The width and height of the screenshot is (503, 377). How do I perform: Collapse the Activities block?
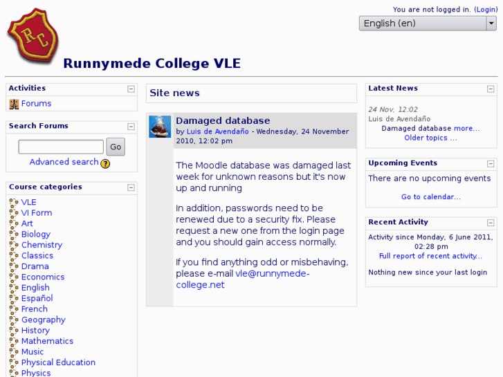click(x=131, y=89)
